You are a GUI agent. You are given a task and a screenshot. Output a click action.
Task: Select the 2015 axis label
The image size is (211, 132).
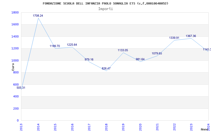[55, 127]
